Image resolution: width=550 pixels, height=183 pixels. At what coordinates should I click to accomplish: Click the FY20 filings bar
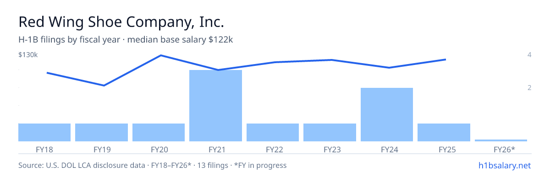point(159,132)
